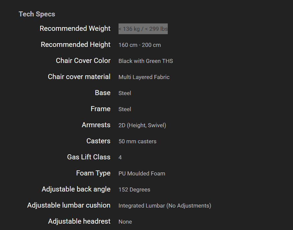Click the Gas Lift Class label
Viewport: 293px width, 230px height.
89,157
